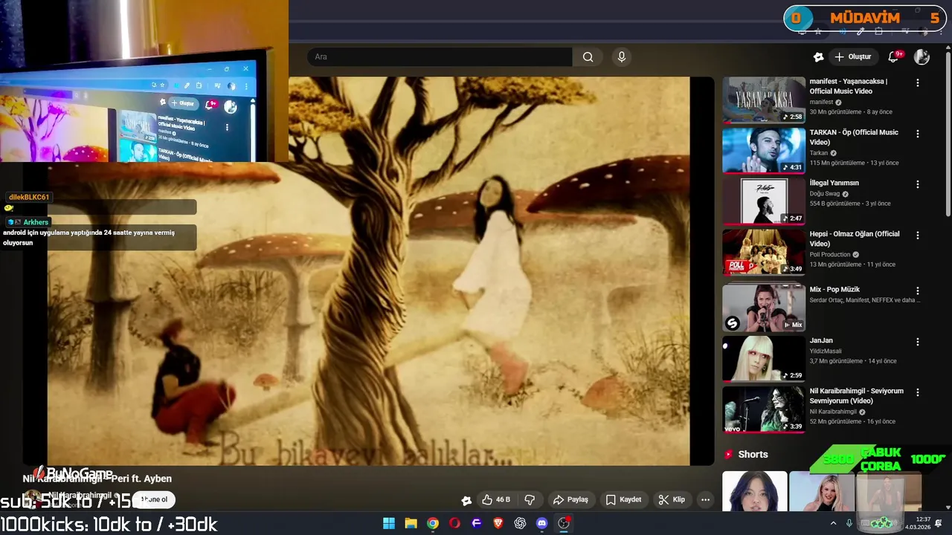Screen dimensions: 952x535
Task: Open the Poll Production channel name
Action: coord(830,255)
